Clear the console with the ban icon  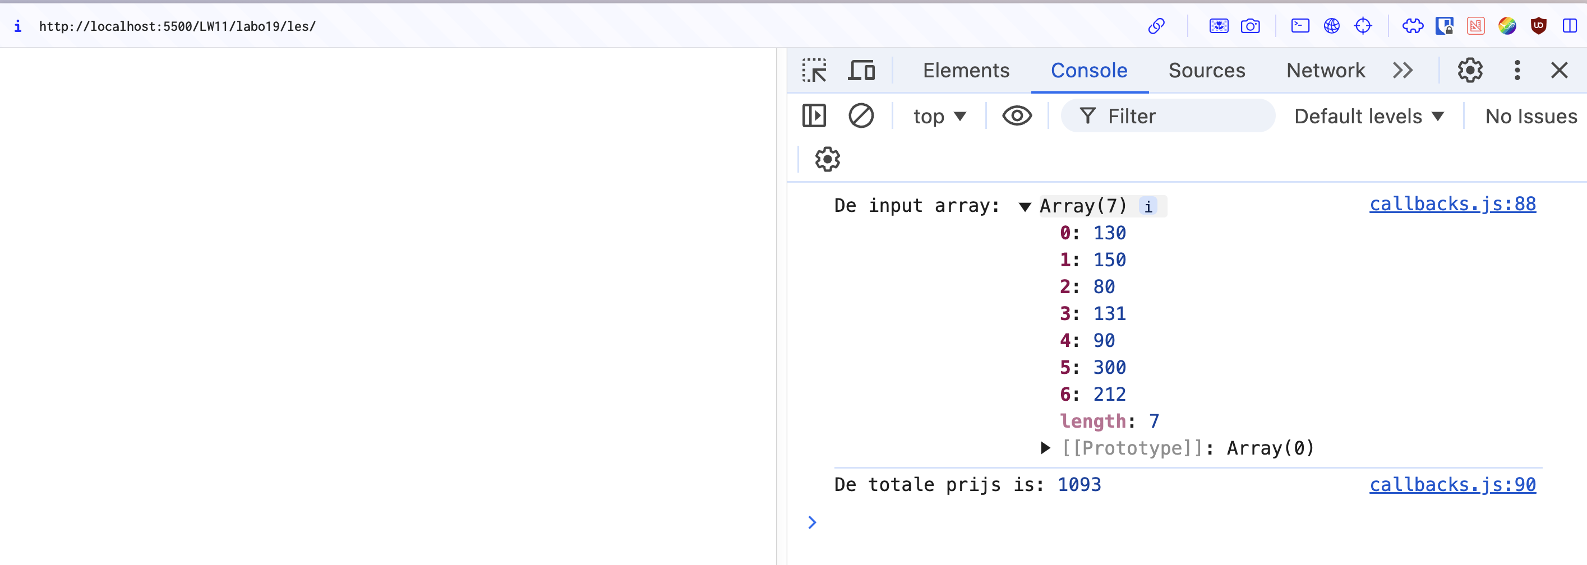click(861, 115)
